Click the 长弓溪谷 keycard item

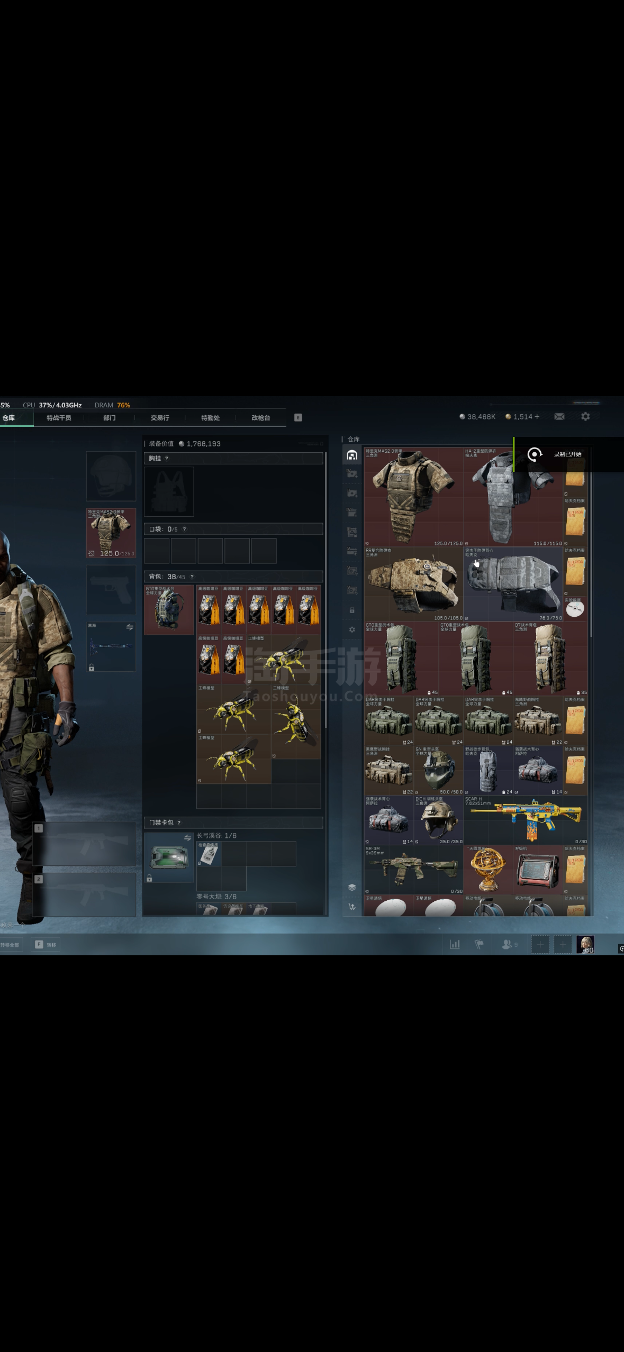[209, 854]
